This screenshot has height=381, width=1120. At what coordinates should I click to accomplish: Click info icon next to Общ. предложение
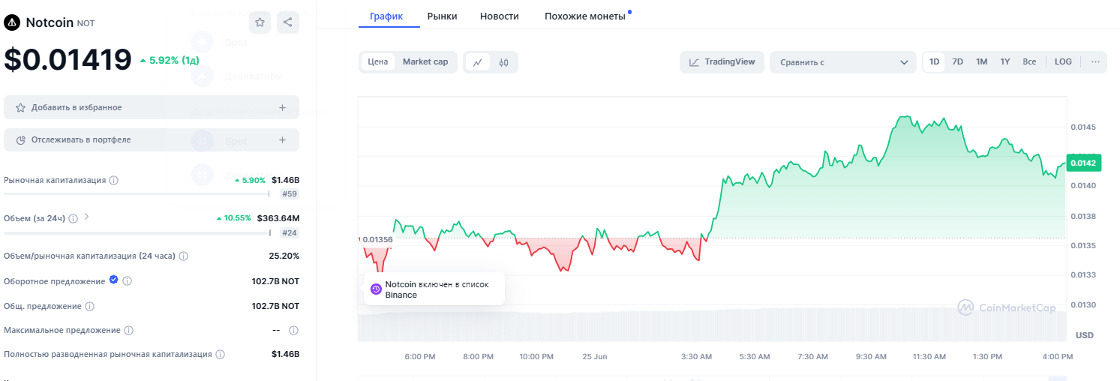(x=90, y=307)
